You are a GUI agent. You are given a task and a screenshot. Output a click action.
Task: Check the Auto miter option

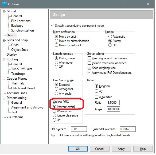pyautogui.click(x=96, y=97)
